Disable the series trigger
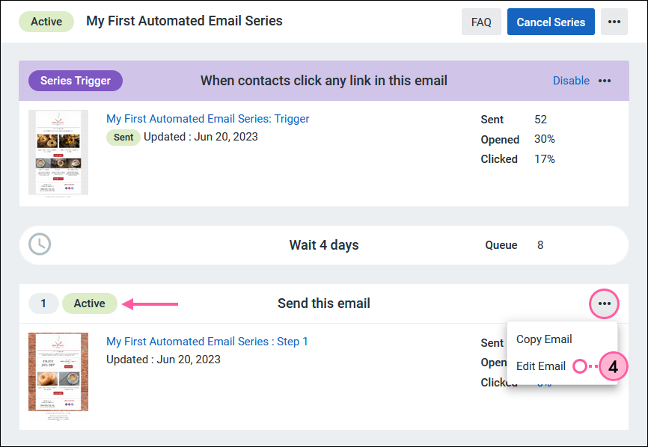The image size is (648, 447). (571, 81)
